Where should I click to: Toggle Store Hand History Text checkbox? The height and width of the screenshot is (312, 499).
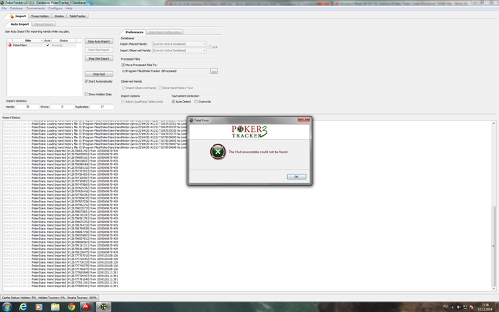pos(160,88)
